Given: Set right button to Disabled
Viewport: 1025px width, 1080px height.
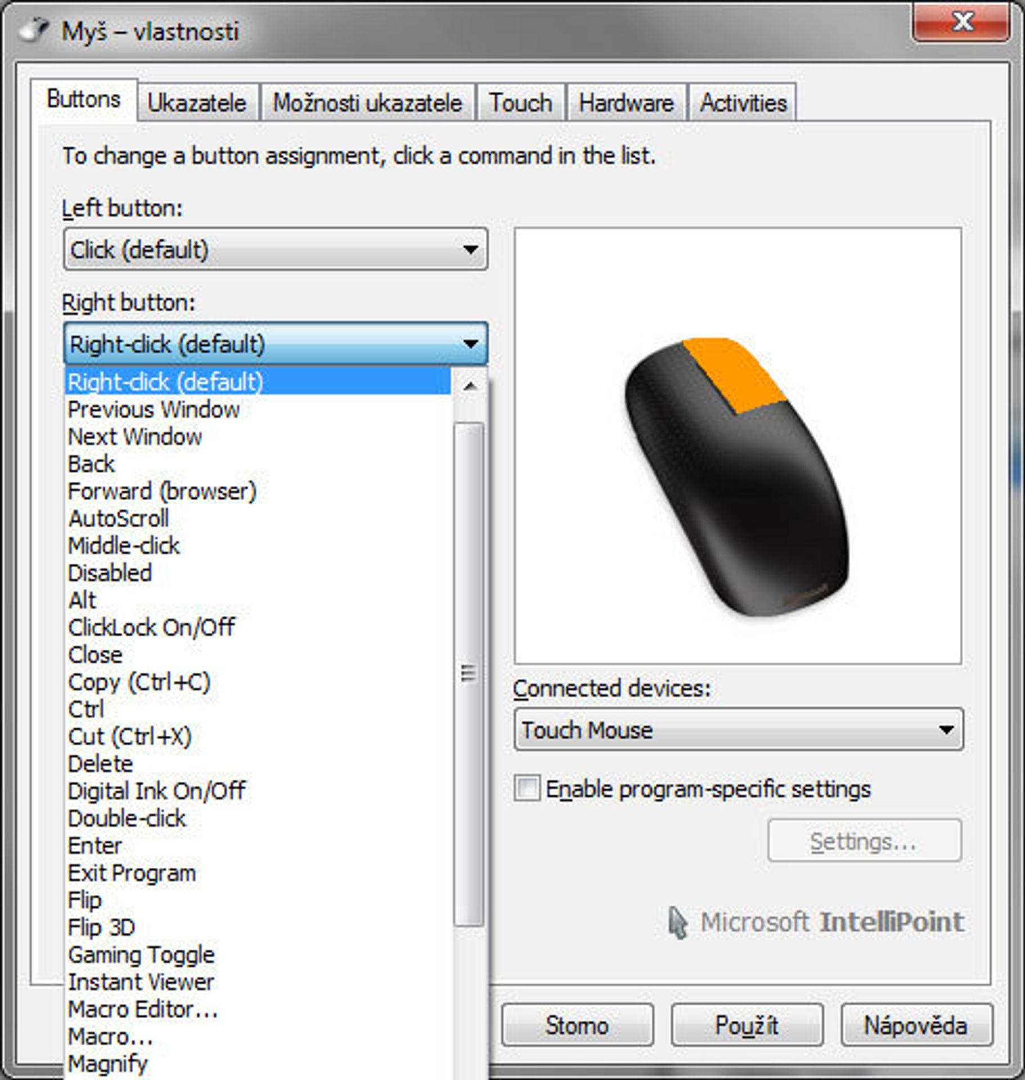Looking at the screenshot, I should point(258,573).
